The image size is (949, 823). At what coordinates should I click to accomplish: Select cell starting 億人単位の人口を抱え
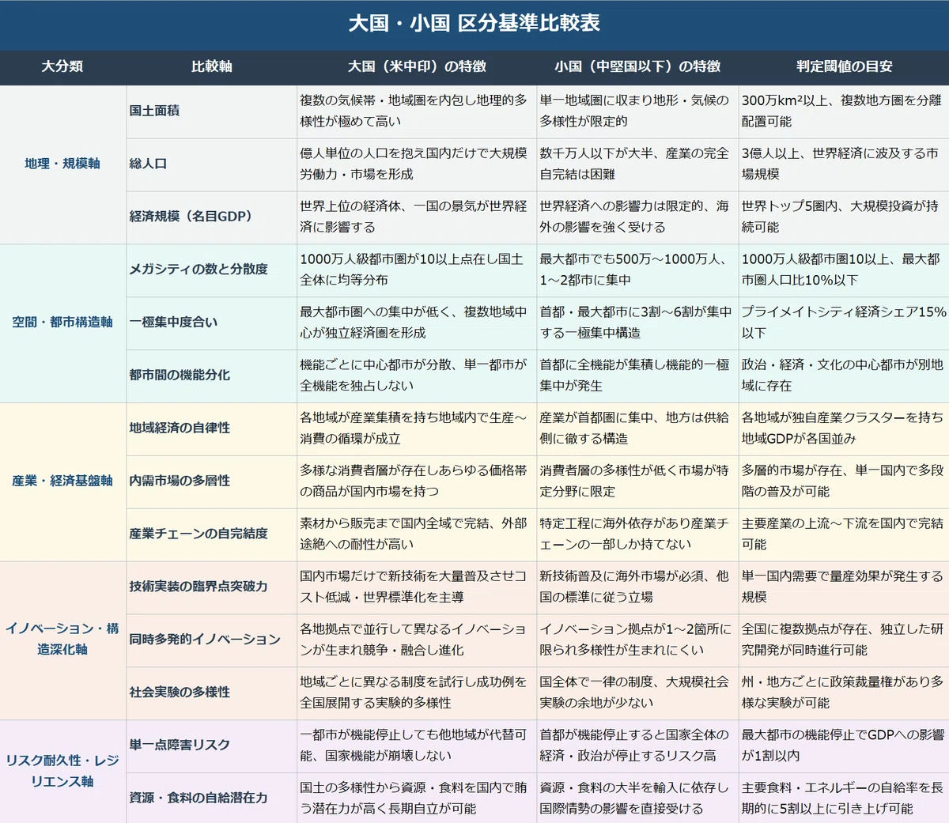tap(417, 164)
